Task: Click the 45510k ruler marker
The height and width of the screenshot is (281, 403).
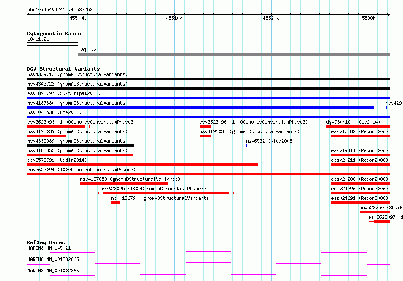Action: tap(174, 18)
